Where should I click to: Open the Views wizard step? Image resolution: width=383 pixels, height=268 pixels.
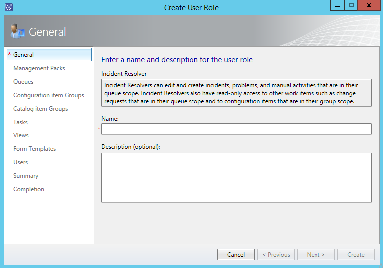(21, 135)
